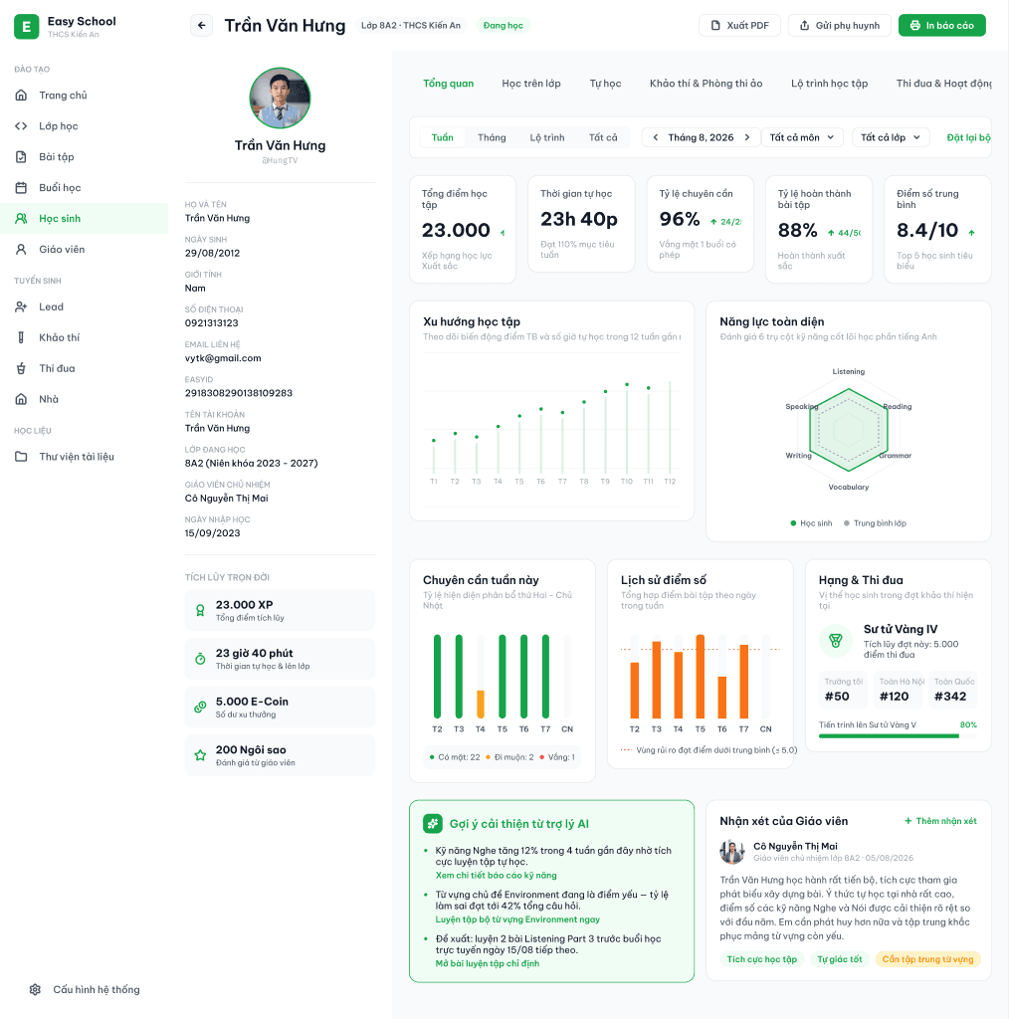Screen dimensions: 1009x1019
Task: Switch to the Tổng quan tab
Action: 449,84
